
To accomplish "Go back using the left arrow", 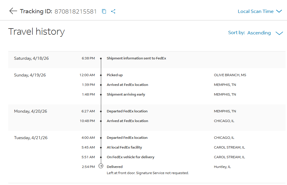I will click(13, 11).
